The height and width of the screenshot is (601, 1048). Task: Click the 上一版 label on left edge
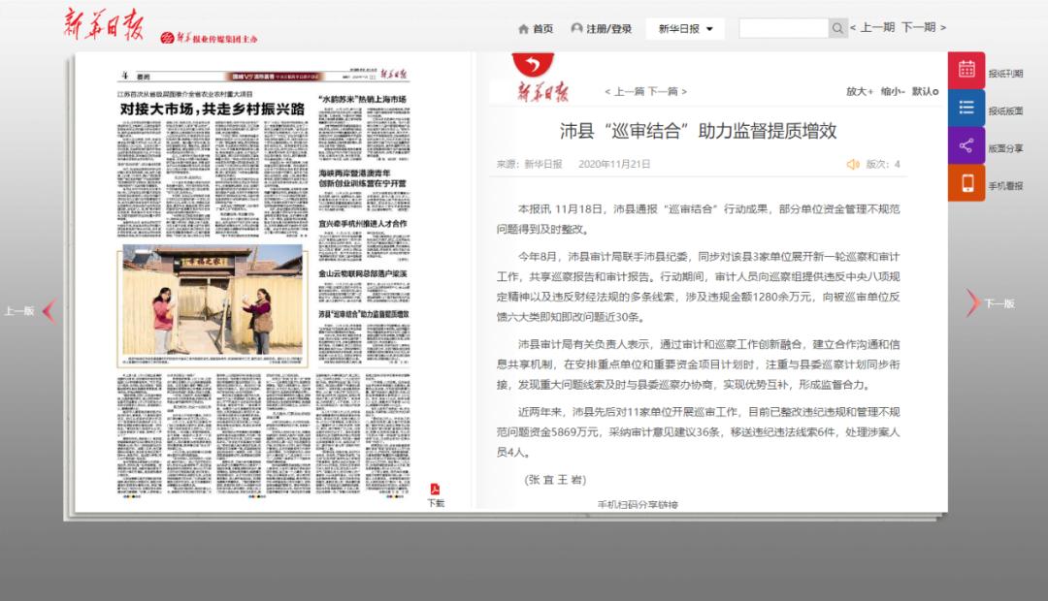coord(19,311)
